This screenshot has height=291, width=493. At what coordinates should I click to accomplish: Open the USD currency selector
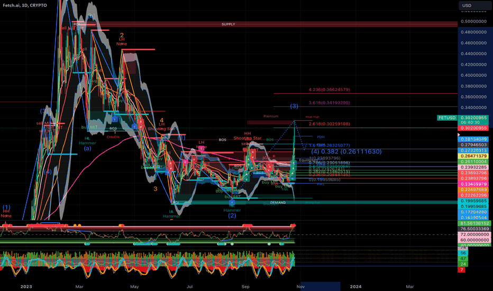point(475,5)
